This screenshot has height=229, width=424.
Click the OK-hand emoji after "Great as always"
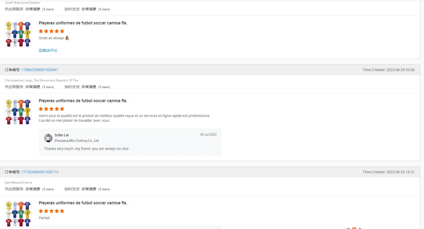pos(67,38)
